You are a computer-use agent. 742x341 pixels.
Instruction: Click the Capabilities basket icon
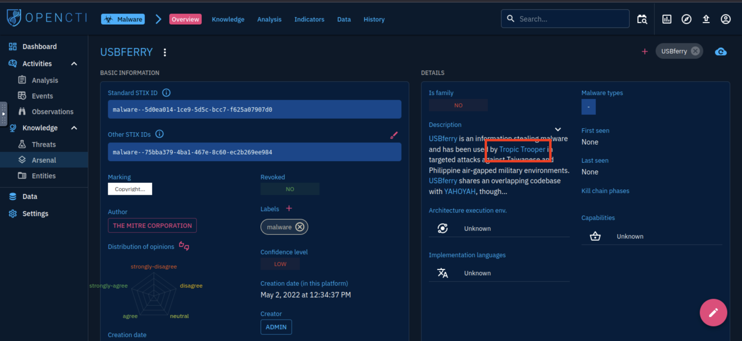(x=595, y=236)
